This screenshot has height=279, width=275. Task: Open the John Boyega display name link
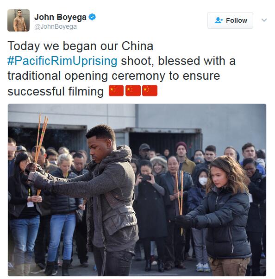[60, 17]
